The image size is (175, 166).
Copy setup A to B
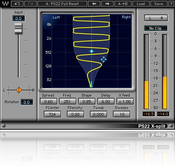coord(123,4)
